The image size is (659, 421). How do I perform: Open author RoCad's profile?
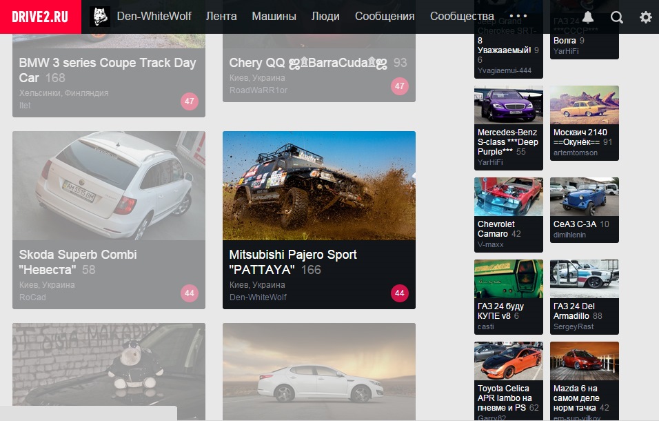pos(32,297)
